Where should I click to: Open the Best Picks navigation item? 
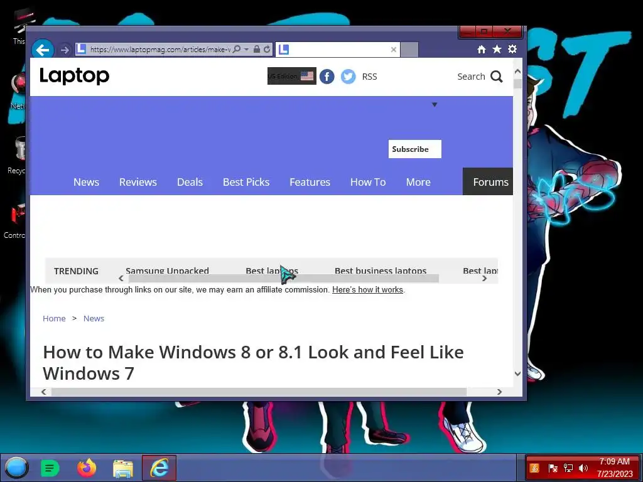[246, 182]
